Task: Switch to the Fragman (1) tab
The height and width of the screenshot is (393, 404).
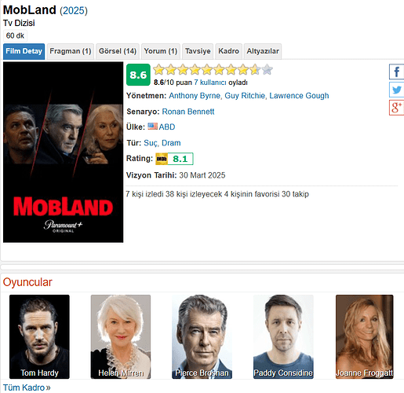Action: click(71, 51)
